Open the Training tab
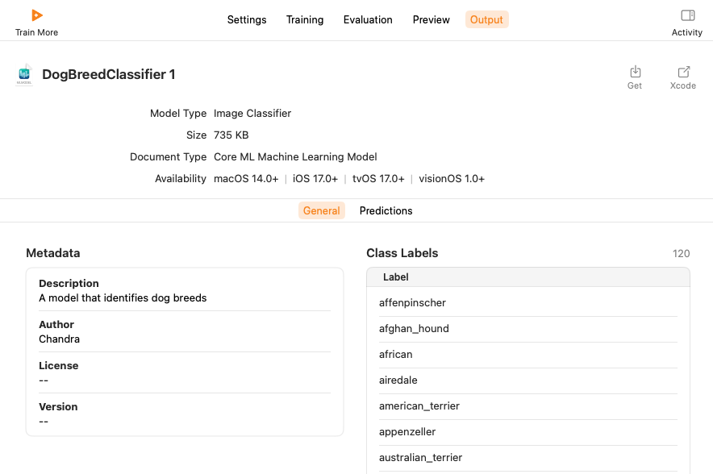This screenshot has height=474, width=713. click(305, 19)
